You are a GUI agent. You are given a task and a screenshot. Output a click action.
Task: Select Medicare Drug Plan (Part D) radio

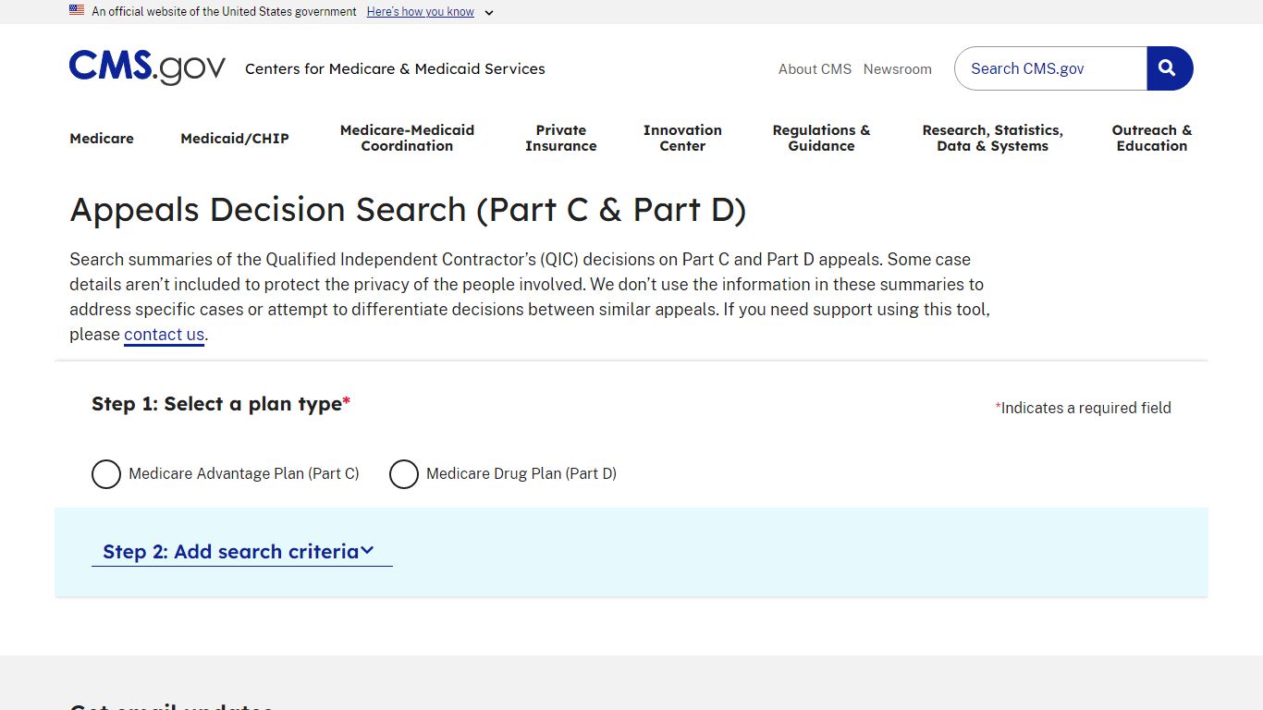pyautogui.click(x=404, y=474)
